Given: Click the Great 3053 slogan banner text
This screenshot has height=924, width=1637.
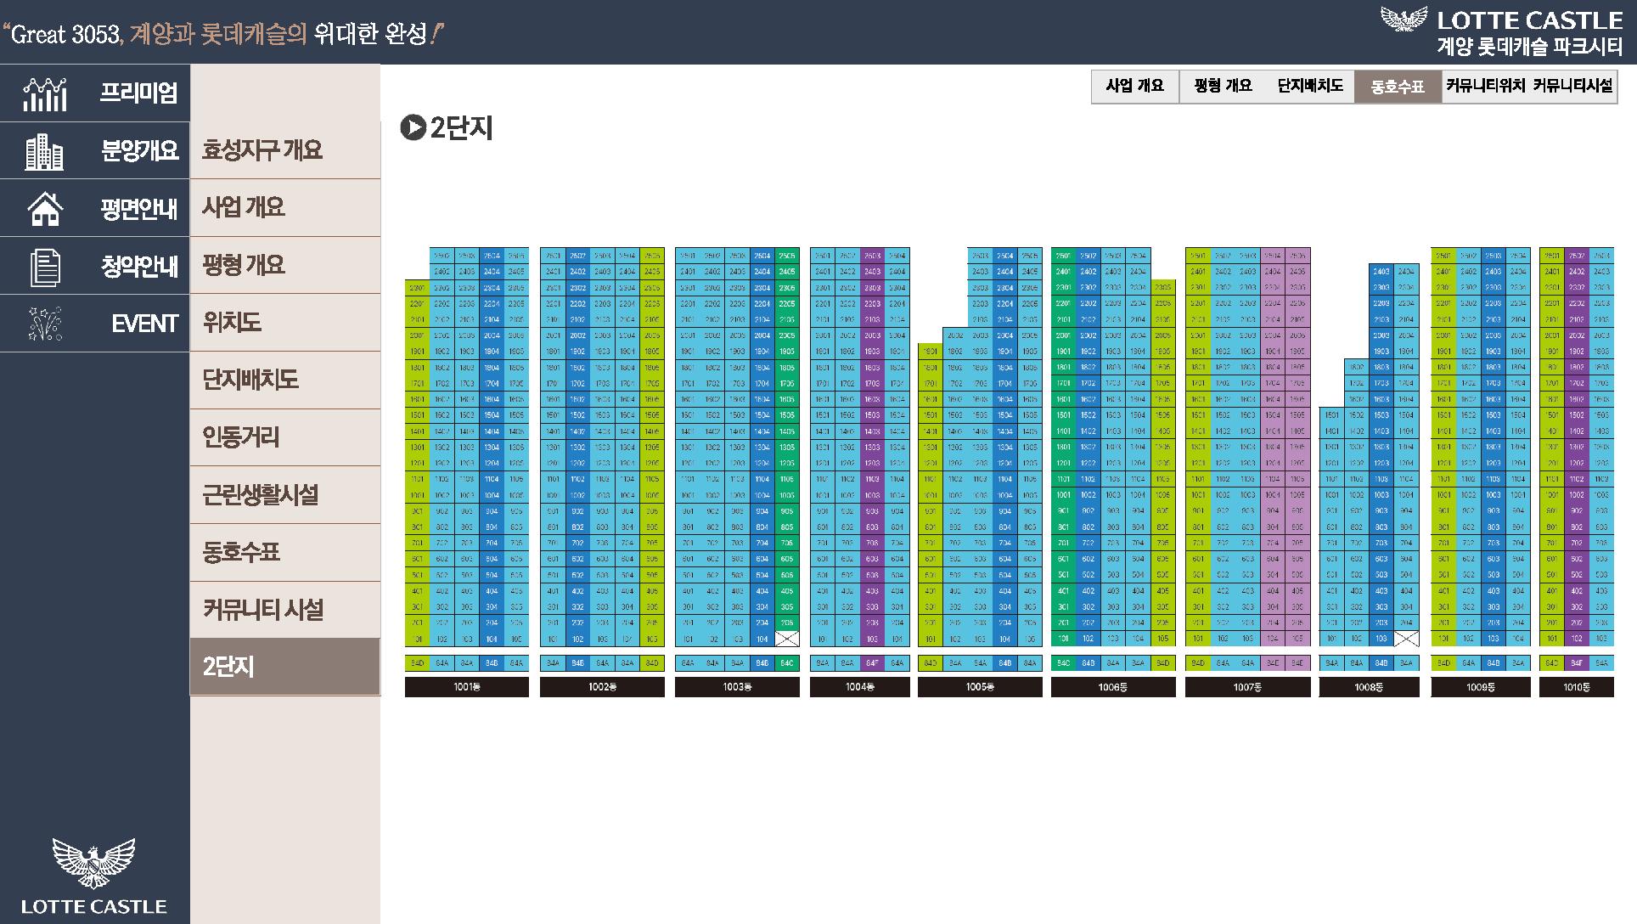Looking at the screenshot, I should click(224, 34).
